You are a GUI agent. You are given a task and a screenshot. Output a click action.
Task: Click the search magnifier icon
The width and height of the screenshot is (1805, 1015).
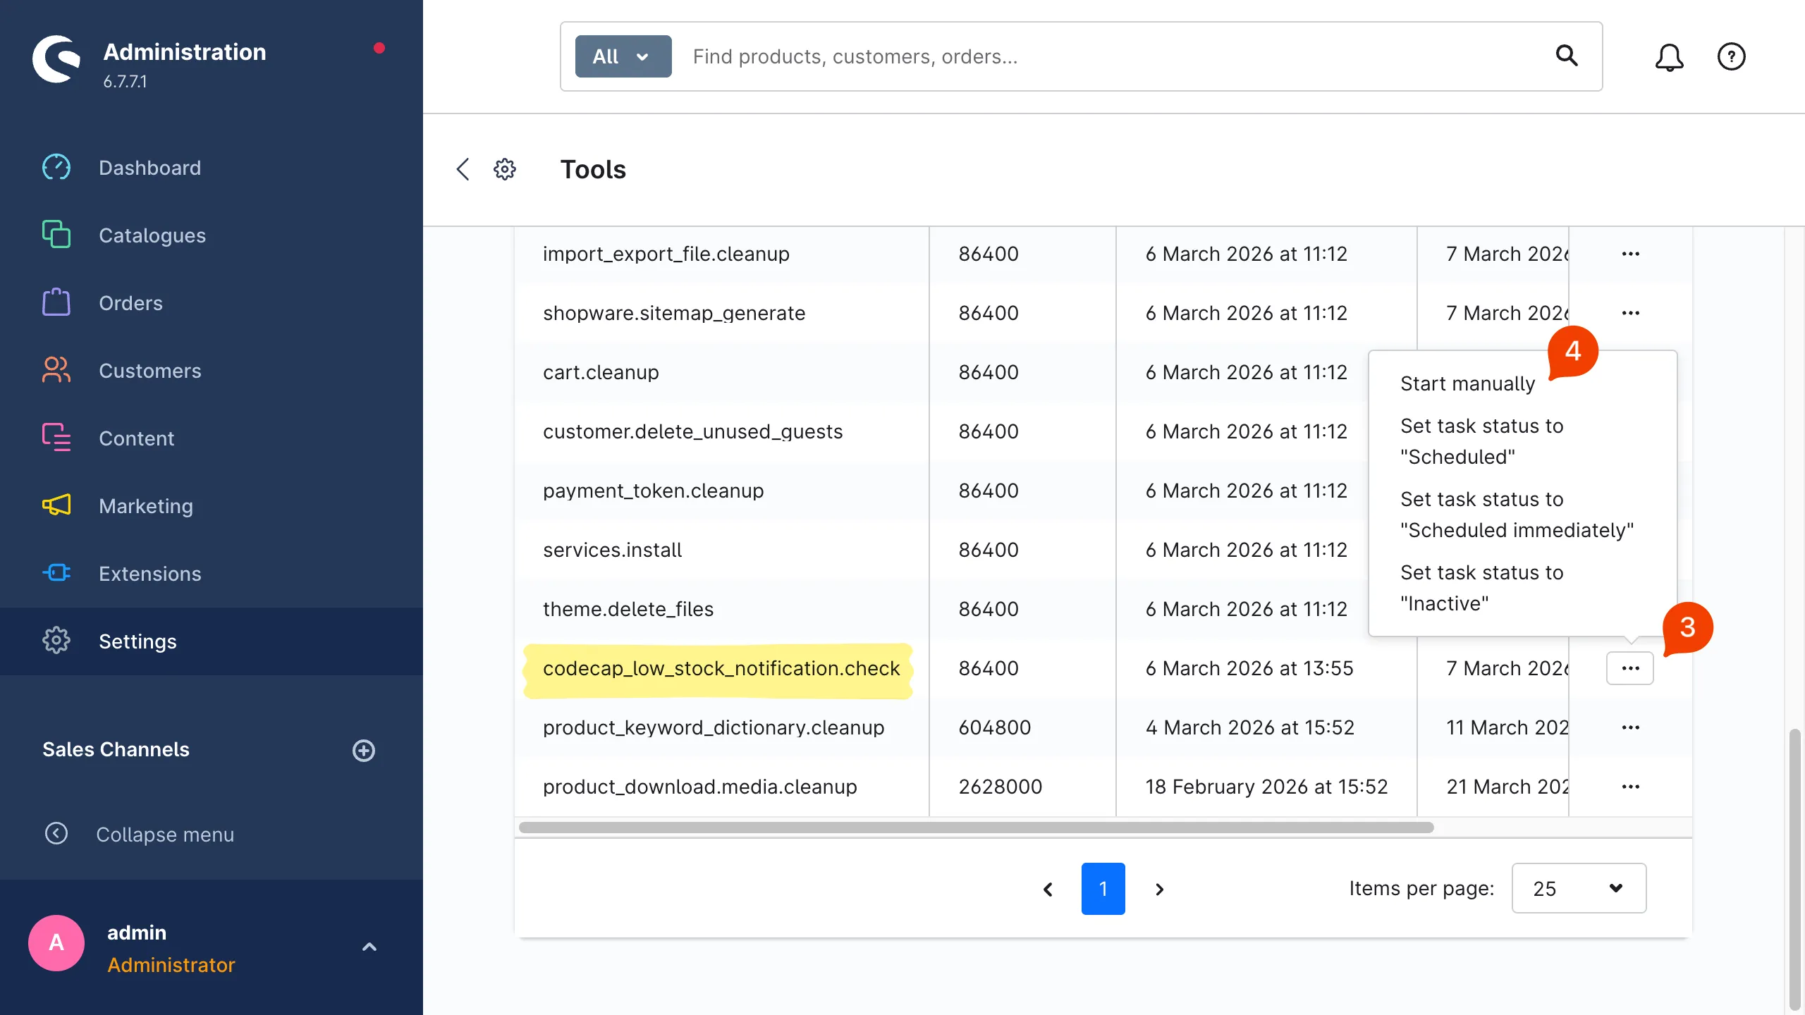1566,56
